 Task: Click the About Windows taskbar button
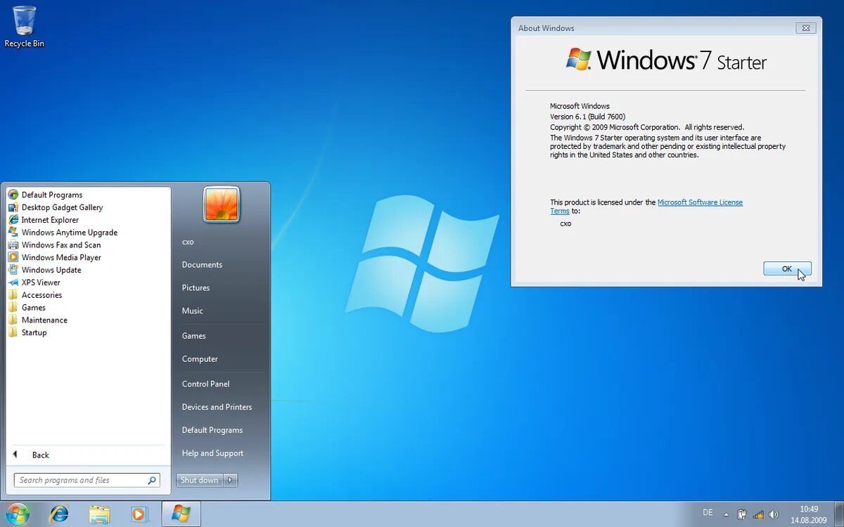pos(181,514)
